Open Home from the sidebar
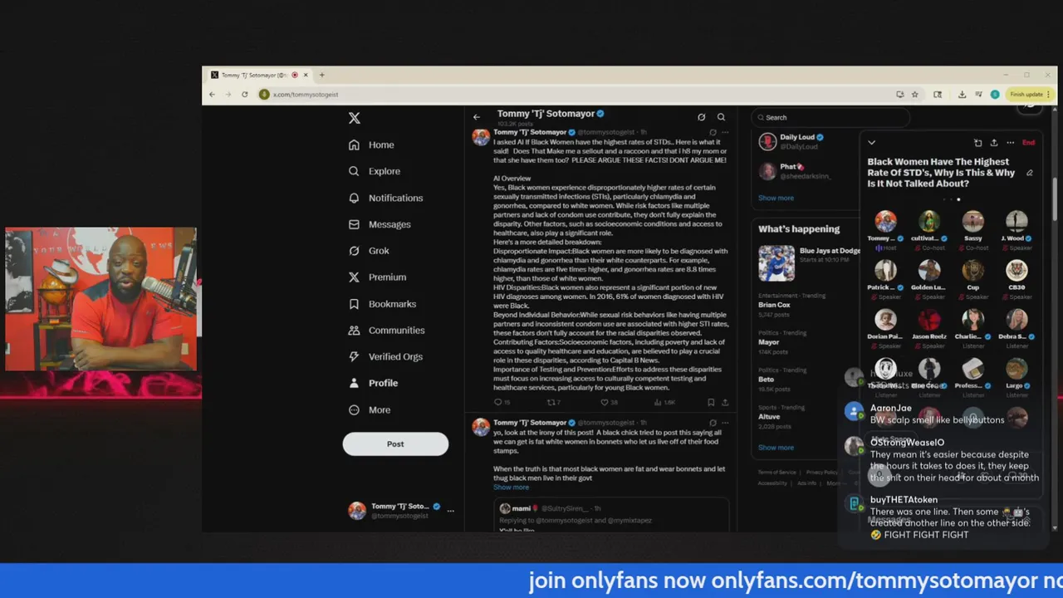Image resolution: width=1063 pixels, height=598 pixels. tap(371, 145)
